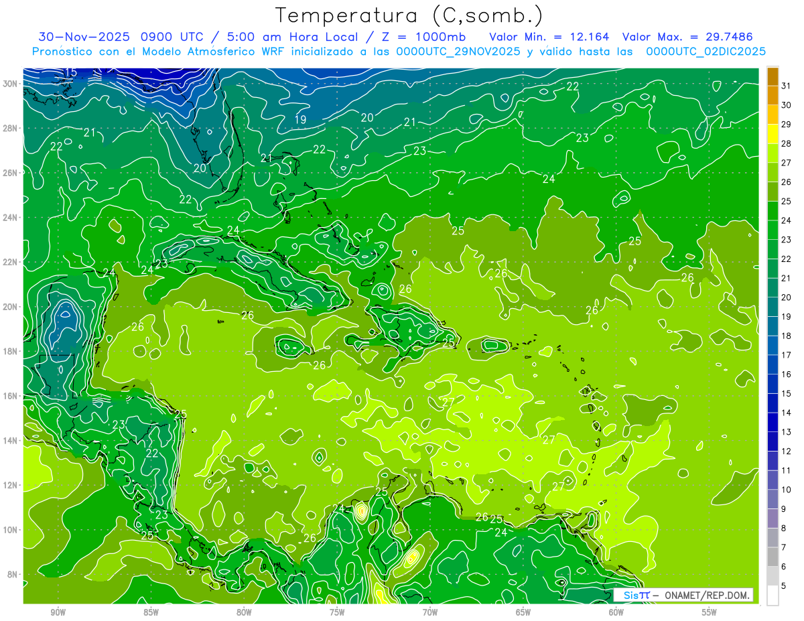Click the "65W" longitude axis label

coord(523,612)
